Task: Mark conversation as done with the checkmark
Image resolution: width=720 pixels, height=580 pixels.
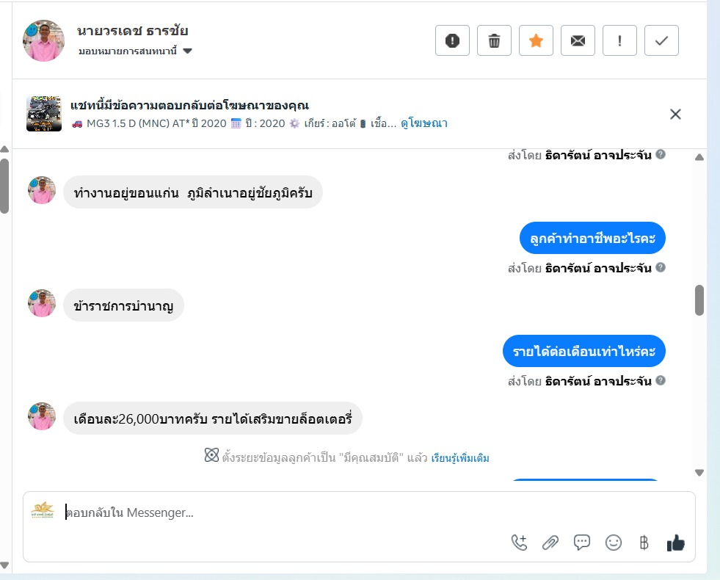Action: coord(661,40)
